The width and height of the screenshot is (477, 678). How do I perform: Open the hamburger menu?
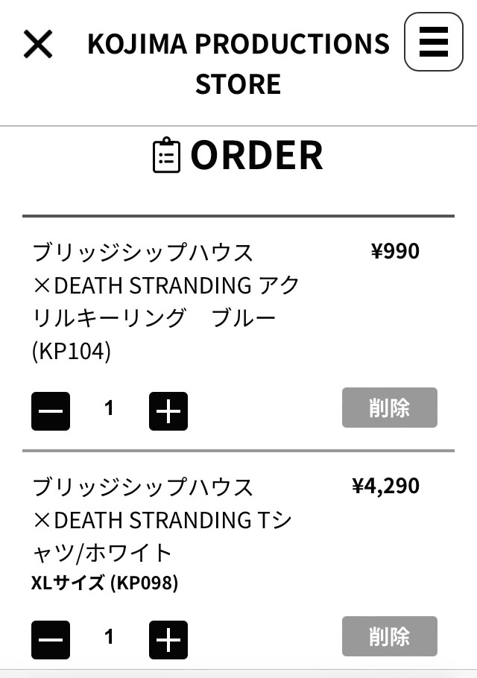(x=433, y=42)
